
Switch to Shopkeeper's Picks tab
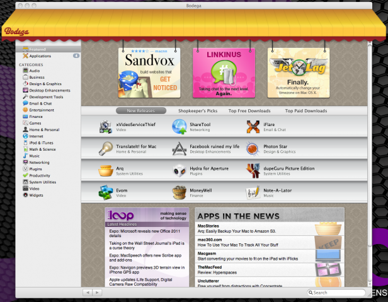click(x=198, y=111)
